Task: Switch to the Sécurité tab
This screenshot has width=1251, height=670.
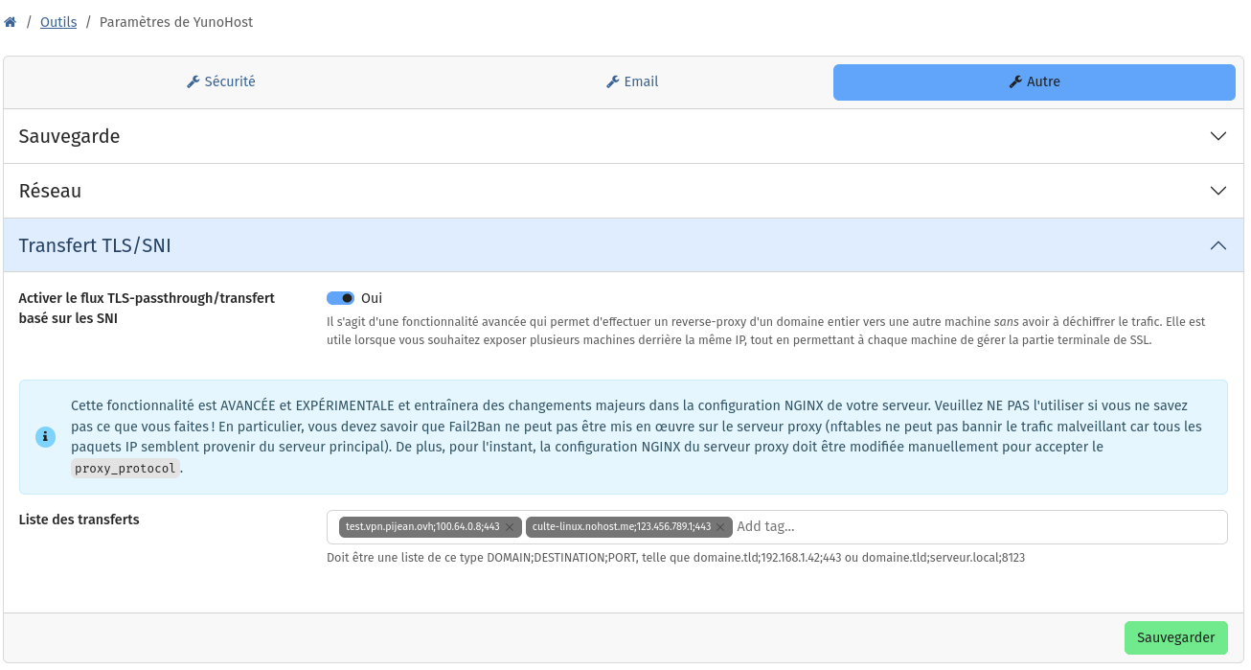Action: coord(221,82)
